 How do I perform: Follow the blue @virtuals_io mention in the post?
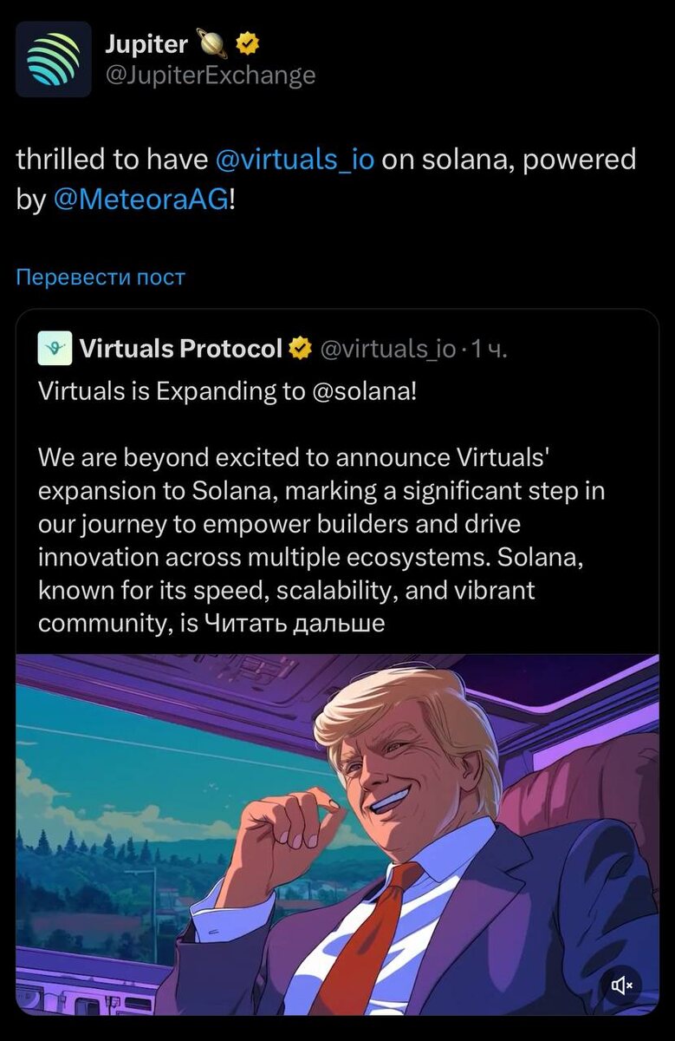point(294,160)
